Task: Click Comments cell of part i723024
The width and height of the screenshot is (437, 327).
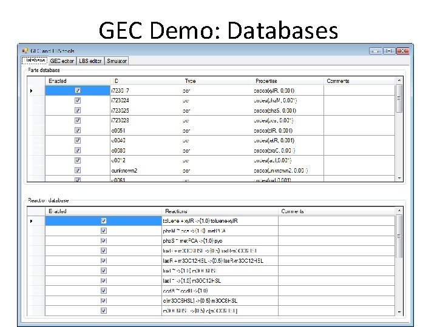Action: click(359, 101)
